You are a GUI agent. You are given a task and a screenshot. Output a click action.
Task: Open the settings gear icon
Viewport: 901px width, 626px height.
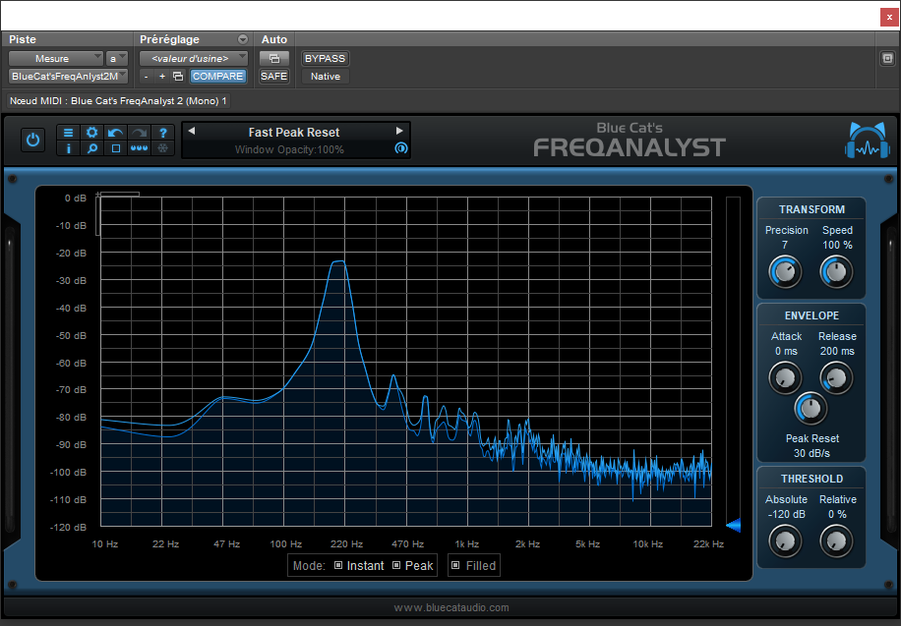point(91,133)
